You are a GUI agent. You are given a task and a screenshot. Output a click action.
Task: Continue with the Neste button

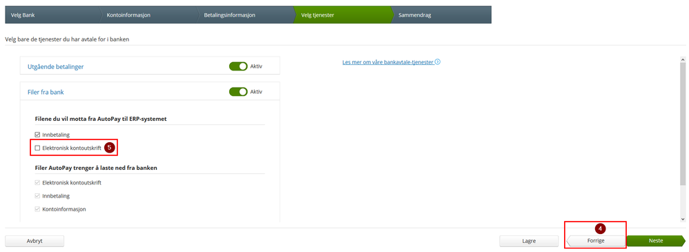coord(656,241)
